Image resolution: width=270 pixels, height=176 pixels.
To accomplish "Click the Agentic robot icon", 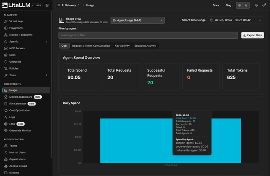I will 5,42.
